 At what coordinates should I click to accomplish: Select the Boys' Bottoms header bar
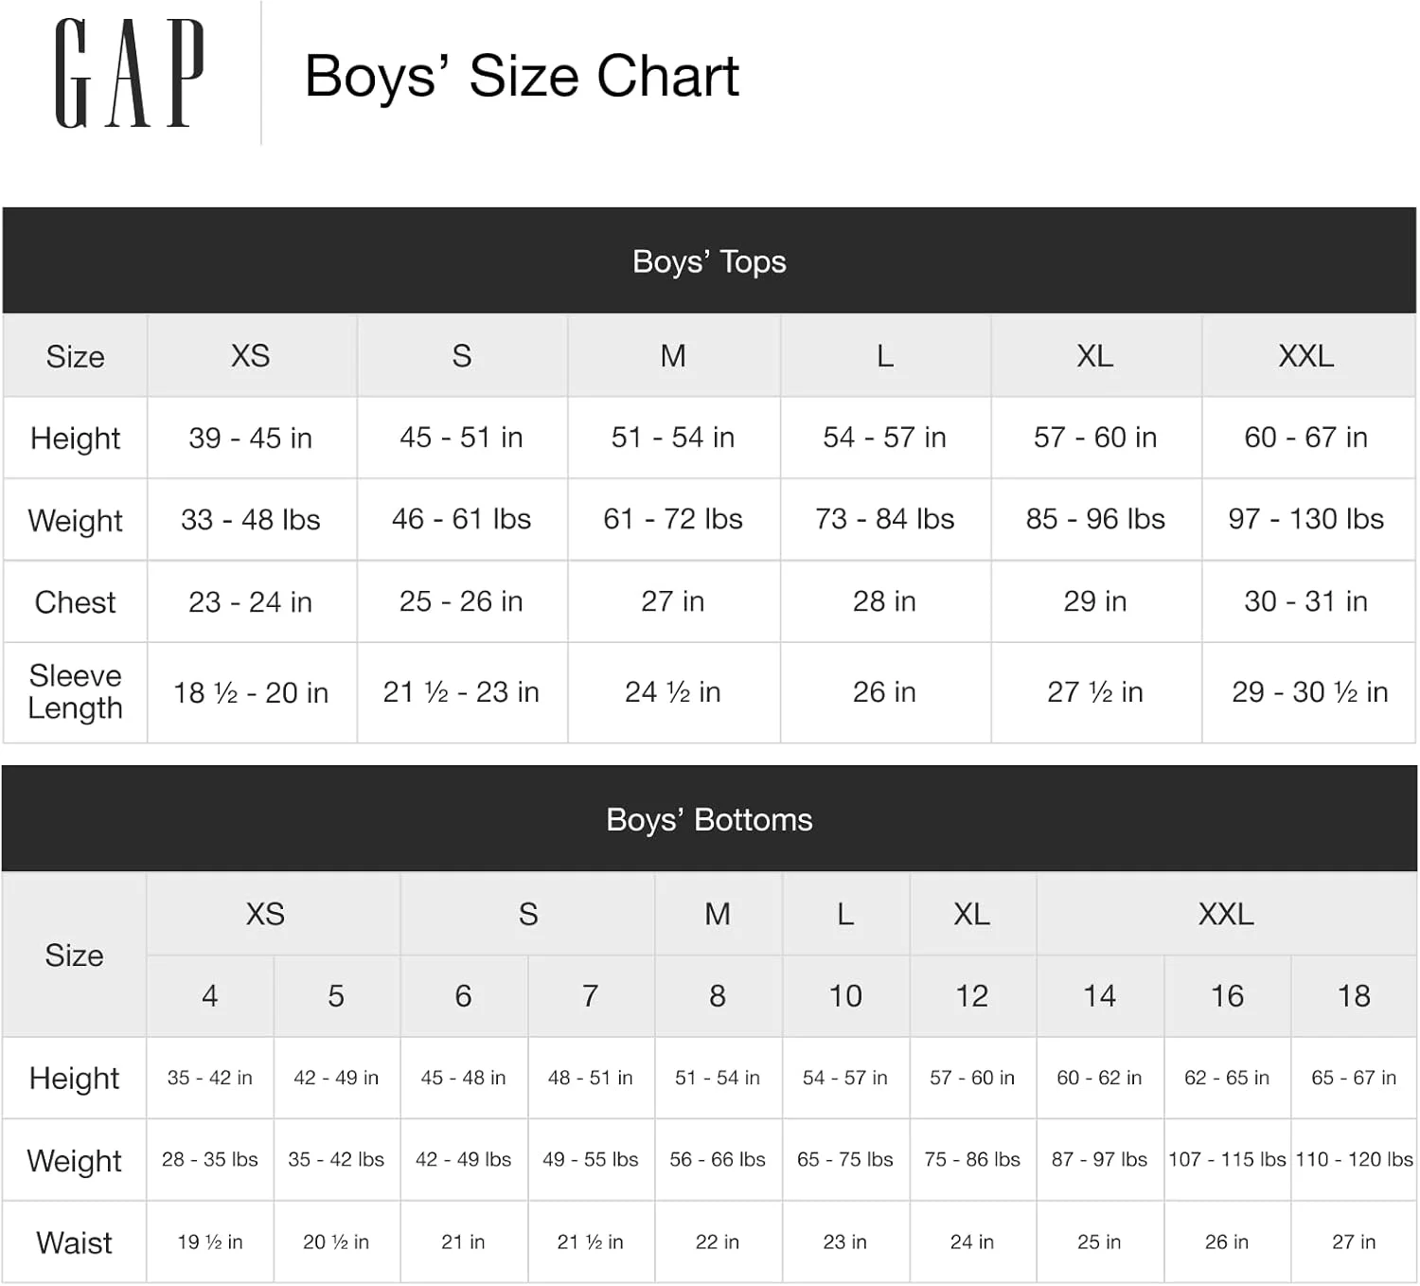coord(709,819)
